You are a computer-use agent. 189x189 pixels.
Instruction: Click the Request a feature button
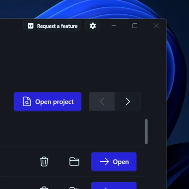(52, 26)
